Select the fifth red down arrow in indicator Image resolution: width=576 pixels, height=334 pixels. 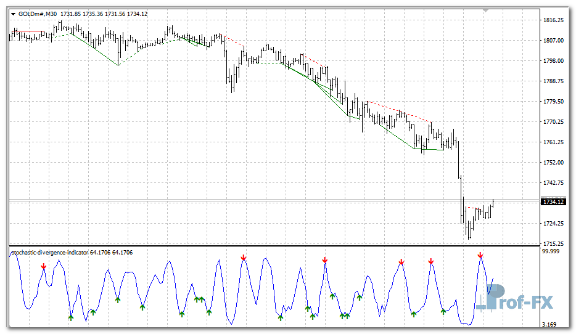pyautogui.click(x=431, y=261)
